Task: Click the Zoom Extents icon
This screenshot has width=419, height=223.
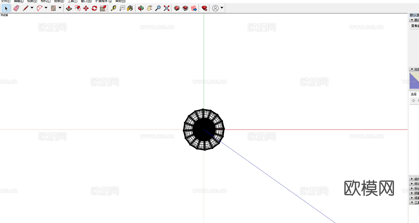Action: (167, 8)
